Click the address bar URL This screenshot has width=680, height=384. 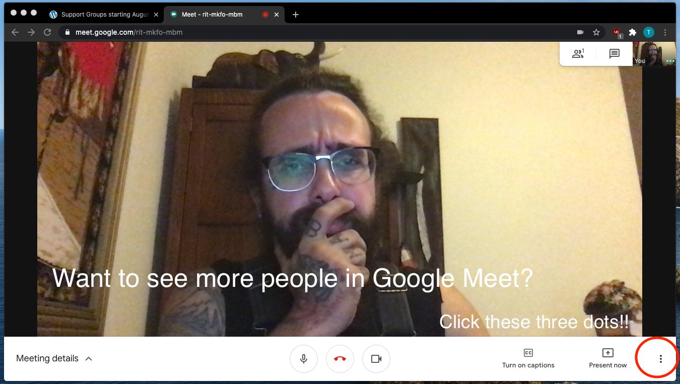pyautogui.click(x=129, y=32)
